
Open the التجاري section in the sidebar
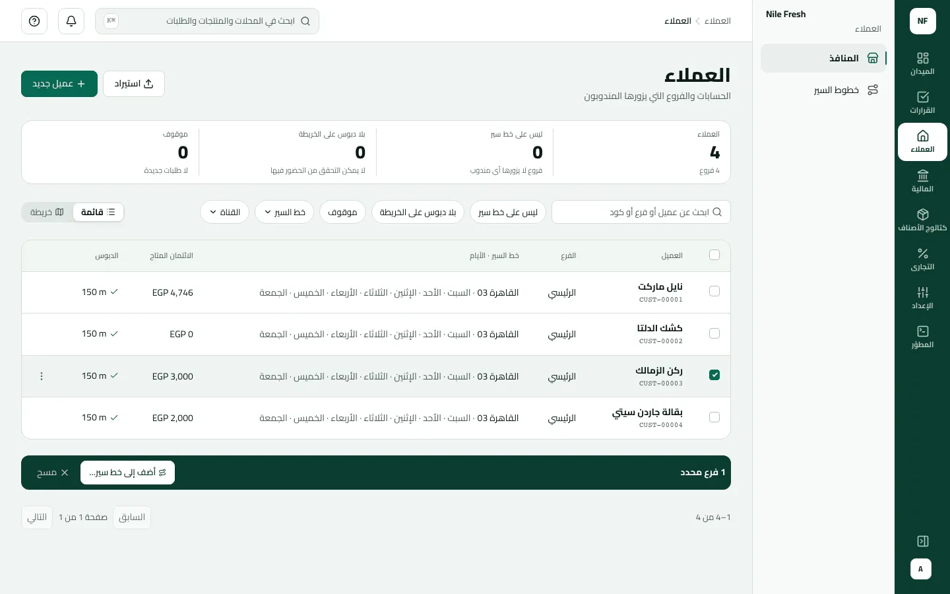(922, 259)
